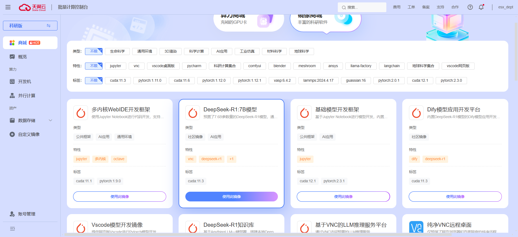Select the 生命科学 type filter

point(117,51)
